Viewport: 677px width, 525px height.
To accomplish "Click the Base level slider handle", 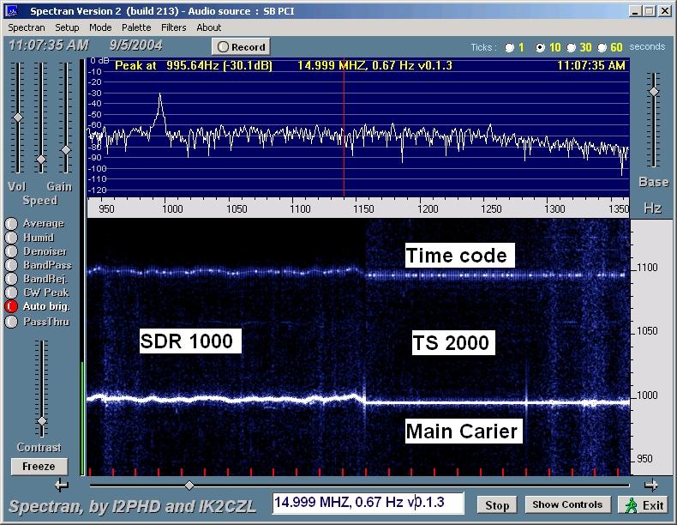I will tap(654, 91).
